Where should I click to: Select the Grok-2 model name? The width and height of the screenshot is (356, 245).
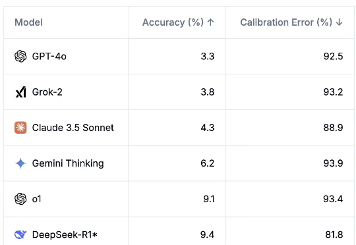[47, 92]
